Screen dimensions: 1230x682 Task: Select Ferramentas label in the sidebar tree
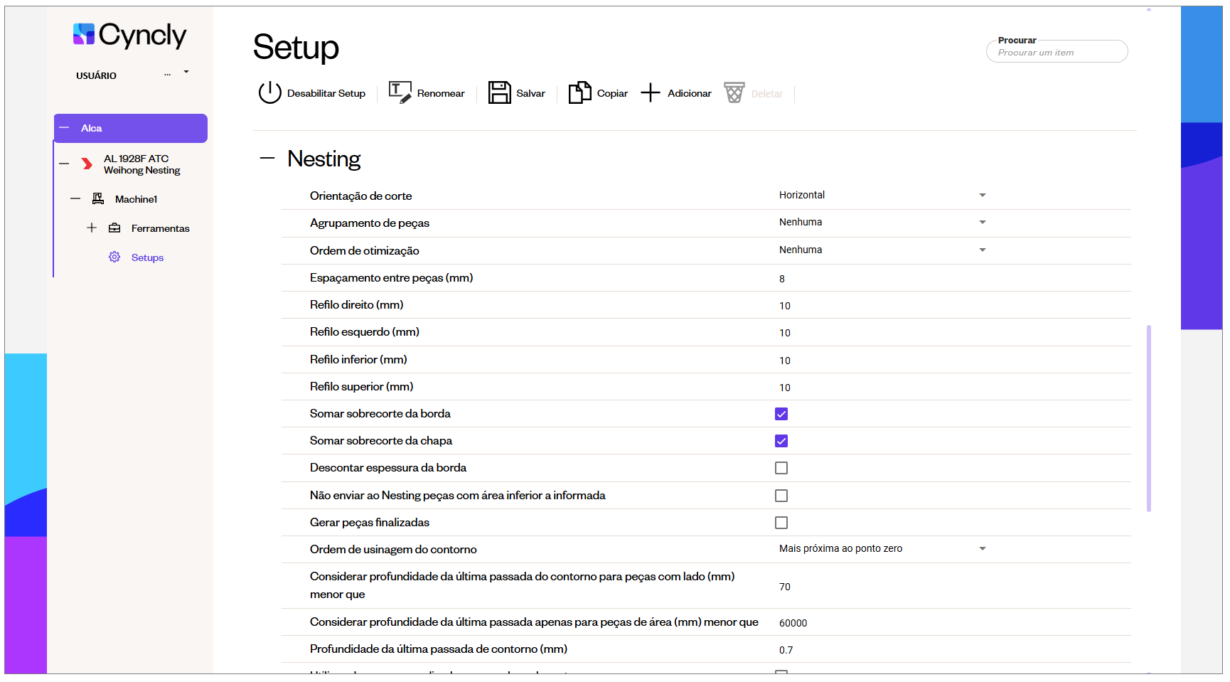[x=161, y=228]
